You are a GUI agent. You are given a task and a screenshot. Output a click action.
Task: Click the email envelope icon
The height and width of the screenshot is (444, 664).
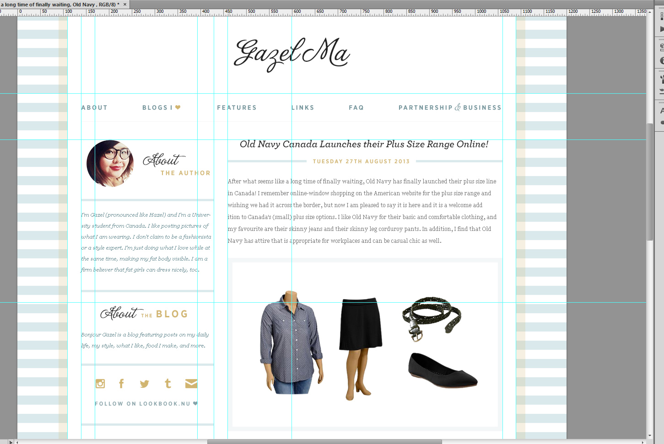[x=191, y=384]
